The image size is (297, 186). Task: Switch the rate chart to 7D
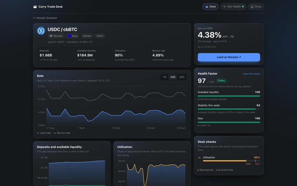pos(165,77)
